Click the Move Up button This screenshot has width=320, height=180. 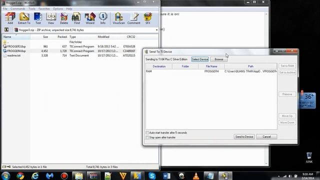click(x=287, y=116)
